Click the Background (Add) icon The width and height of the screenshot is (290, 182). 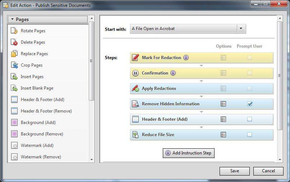click(14, 123)
